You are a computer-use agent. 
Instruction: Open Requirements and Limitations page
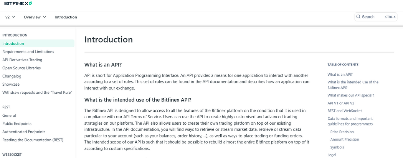(x=28, y=52)
